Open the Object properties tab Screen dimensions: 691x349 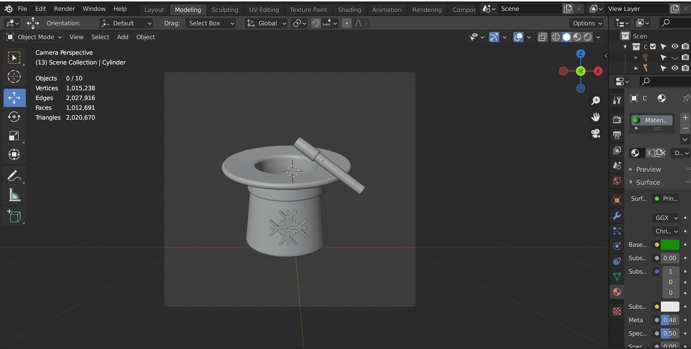(x=617, y=200)
